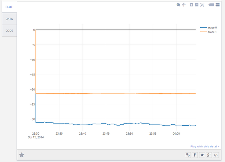
Task: Compare data on hover icon
Action: tap(217, 5)
